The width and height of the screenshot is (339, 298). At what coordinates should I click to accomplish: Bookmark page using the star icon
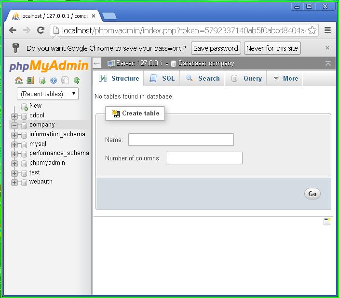[x=312, y=30]
